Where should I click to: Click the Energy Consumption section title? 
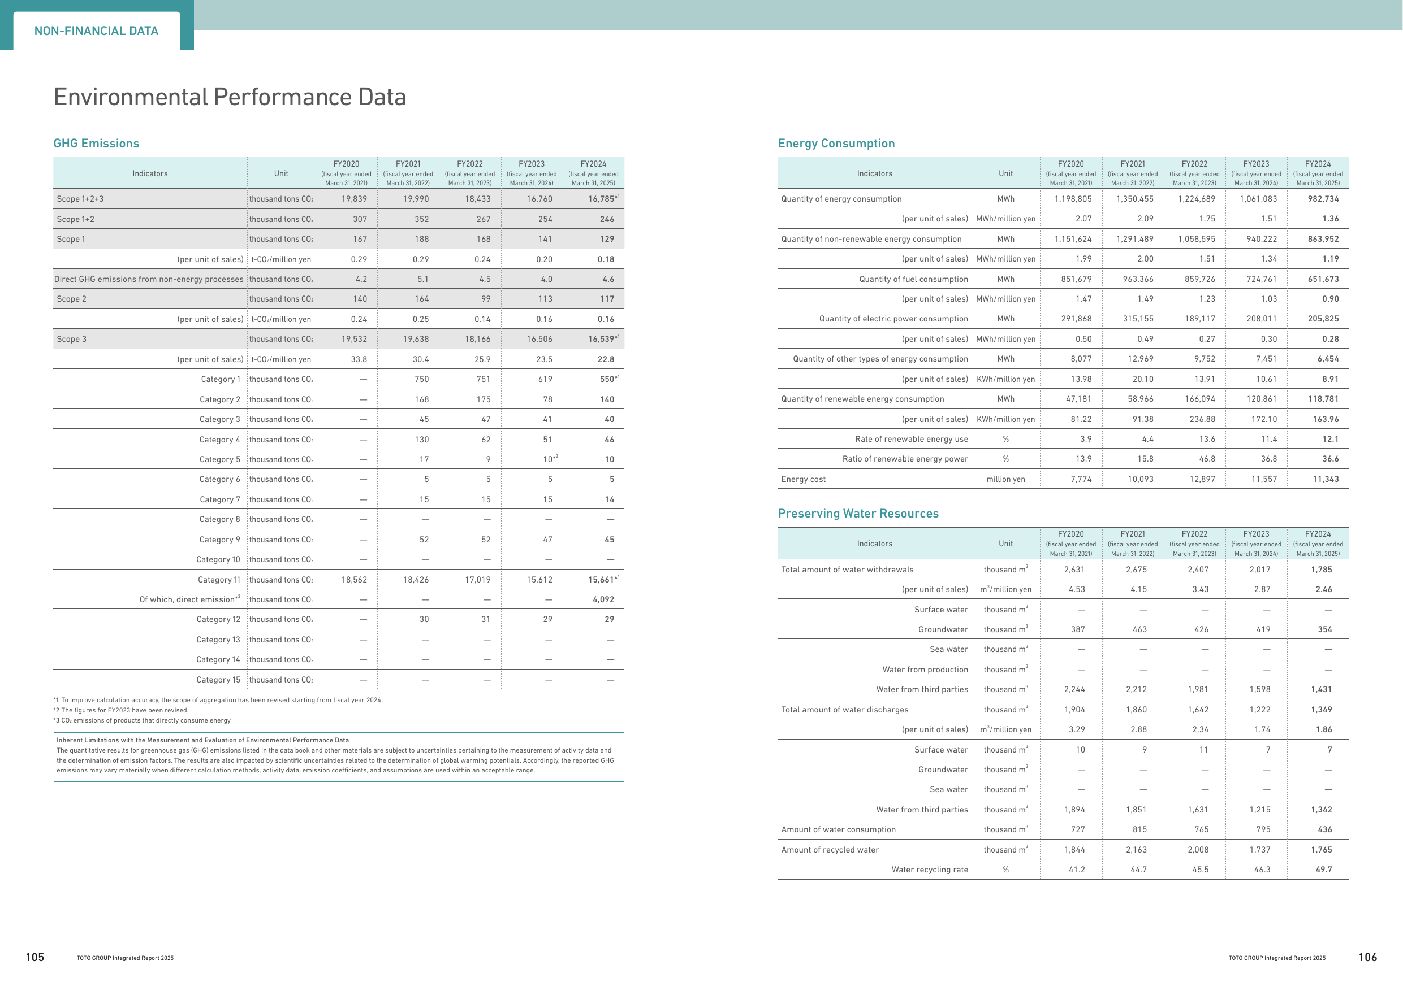pos(836,144)
